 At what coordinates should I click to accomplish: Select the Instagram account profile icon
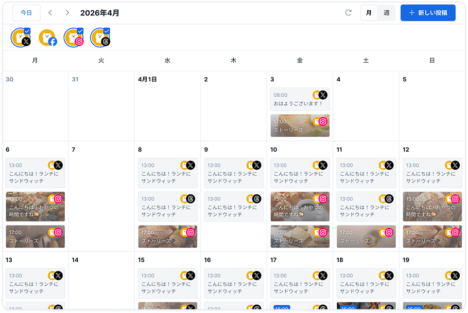point(74,38)
